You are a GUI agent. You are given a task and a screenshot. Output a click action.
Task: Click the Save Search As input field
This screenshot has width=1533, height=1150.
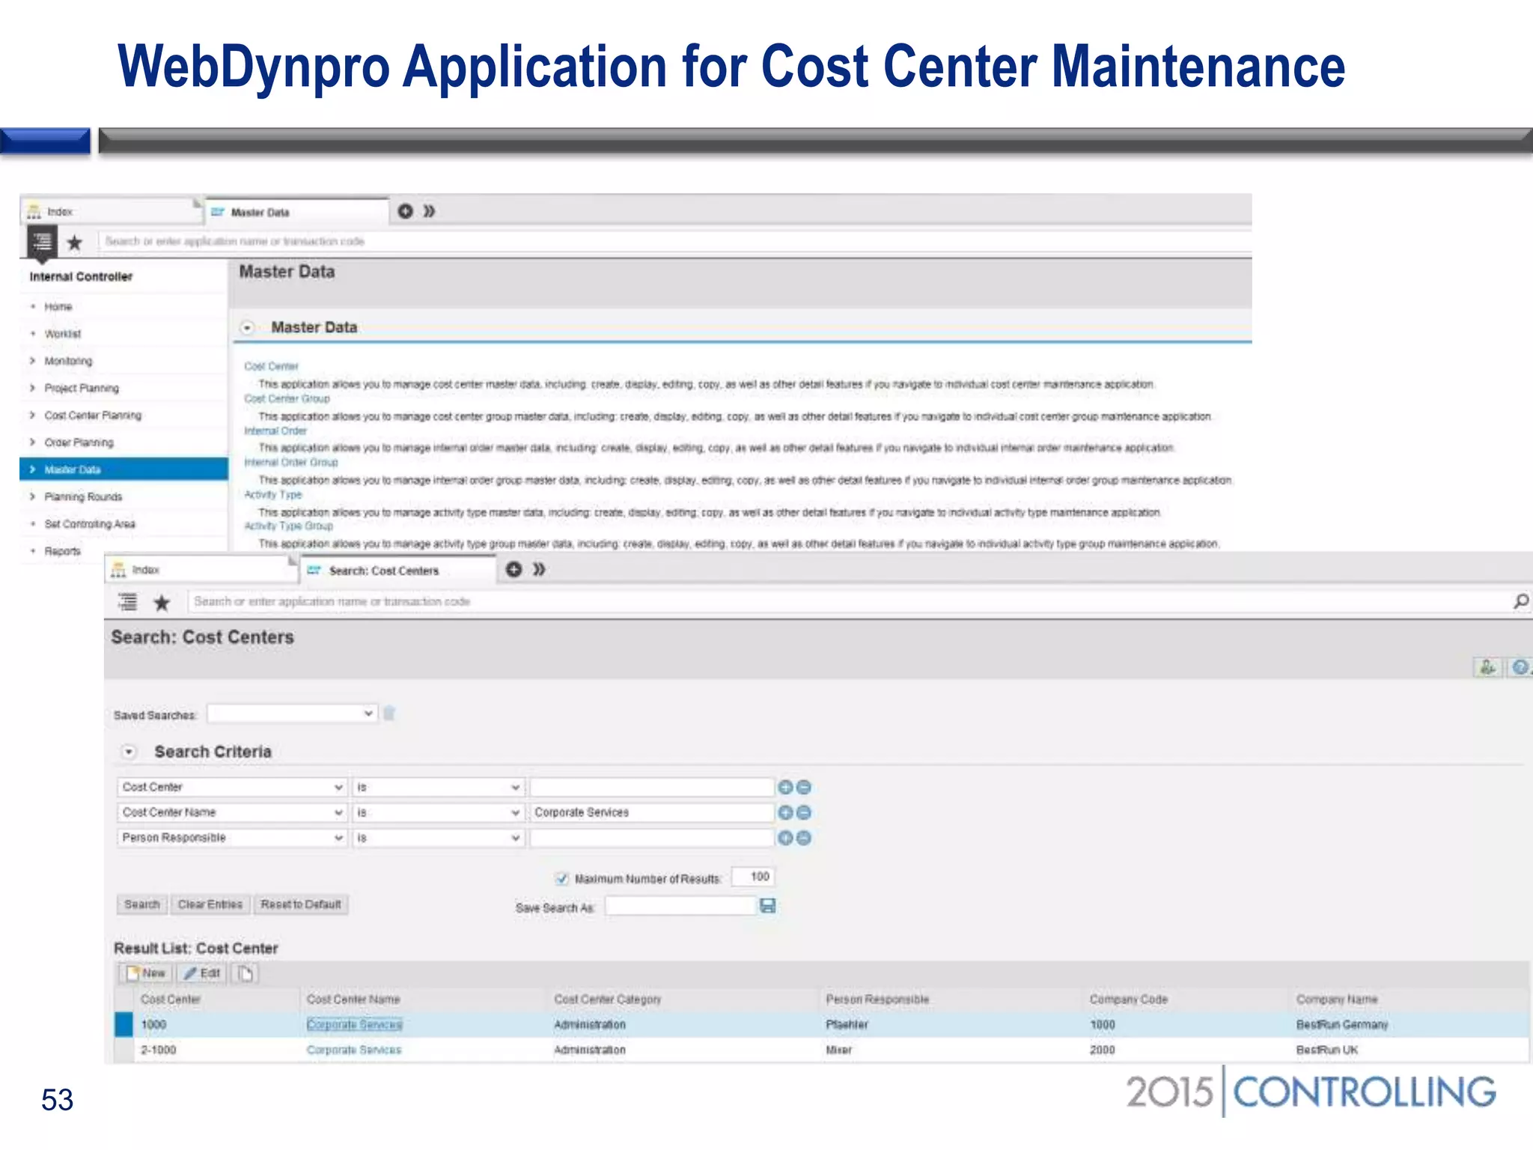click(680, 906)
